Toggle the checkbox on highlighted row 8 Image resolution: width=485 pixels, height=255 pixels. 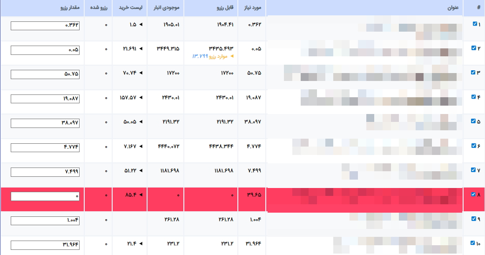474,195
